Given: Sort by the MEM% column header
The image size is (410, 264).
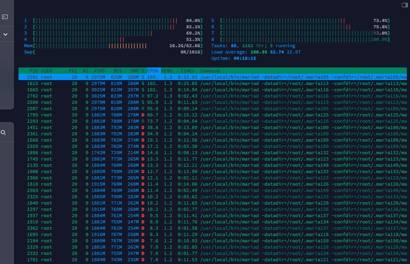Looking at the screenshot, I should (167, 71).
